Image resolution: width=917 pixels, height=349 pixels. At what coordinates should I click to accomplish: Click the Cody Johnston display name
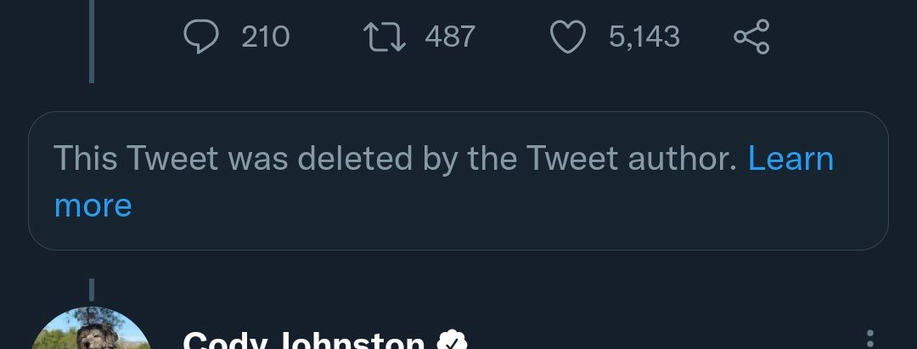(303, 341)
